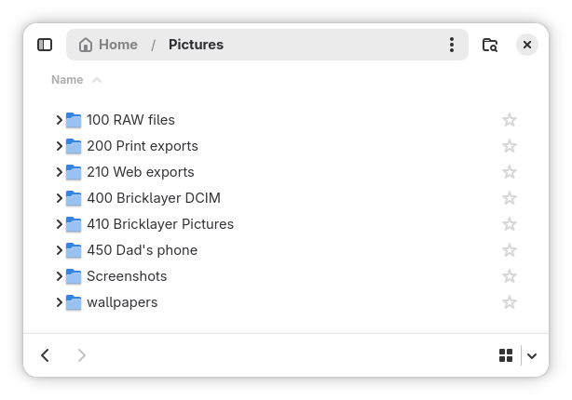This screenshot has width=572, height=400.
Task: Click the Home icon in path bar
Action: click(87, 45)
